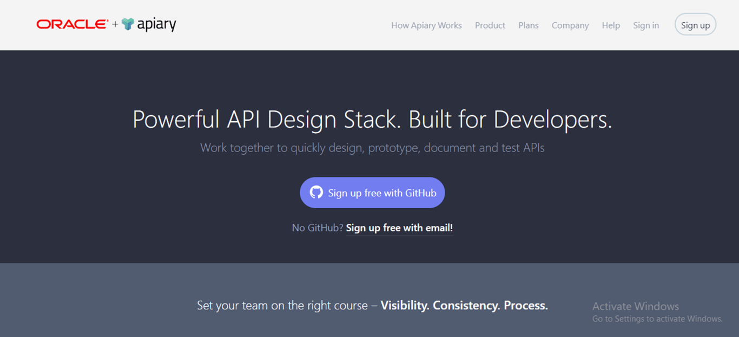Click the GitHub octocat icon on the sign-up button
739x337 pixels.
316,193
